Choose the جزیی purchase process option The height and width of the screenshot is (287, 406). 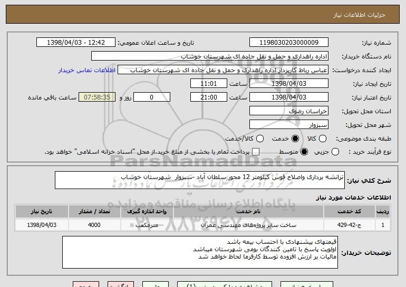[x=335, y=152]
